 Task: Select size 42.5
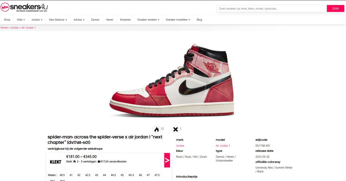click(88, 175)
